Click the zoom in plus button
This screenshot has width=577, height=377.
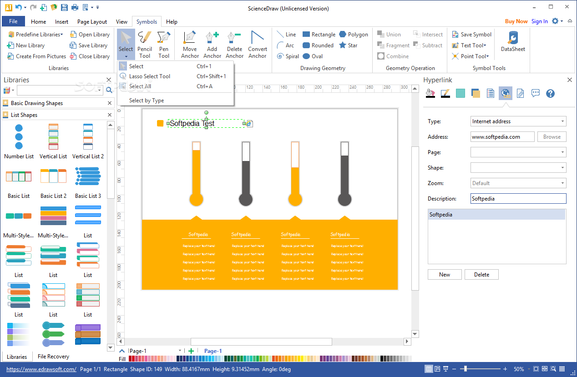505,369
